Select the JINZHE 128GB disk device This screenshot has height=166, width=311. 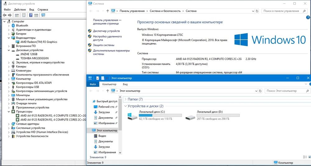coord(29,54)
